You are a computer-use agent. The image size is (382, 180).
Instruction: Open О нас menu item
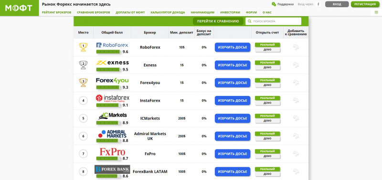click(x=267, y=12)
